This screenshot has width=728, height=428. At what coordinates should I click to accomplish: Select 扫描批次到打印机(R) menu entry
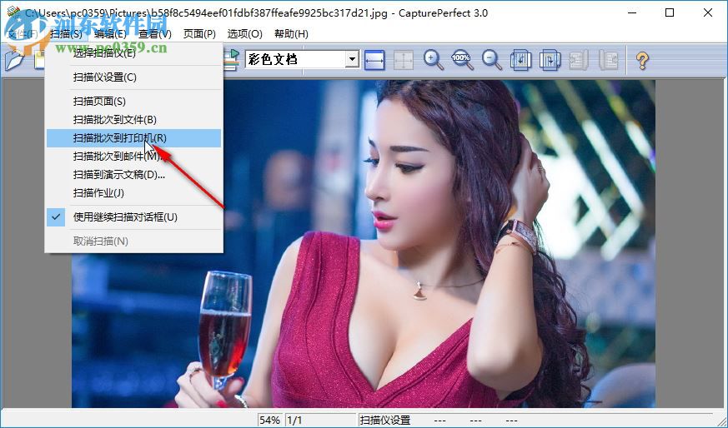[133, 138]
